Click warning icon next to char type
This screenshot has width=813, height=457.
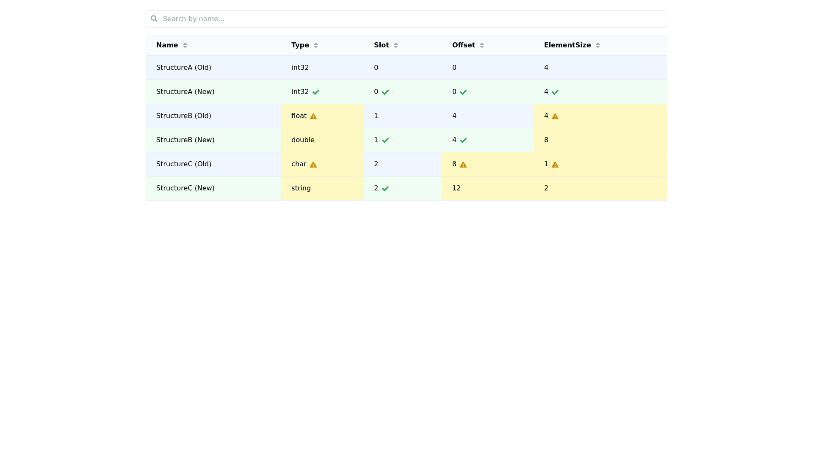(x=313, y=165)
